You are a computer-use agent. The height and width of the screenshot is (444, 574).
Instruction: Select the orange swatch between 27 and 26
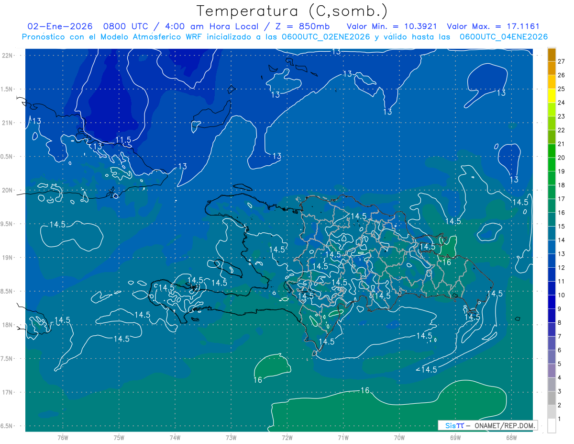(x=552, y=68)
